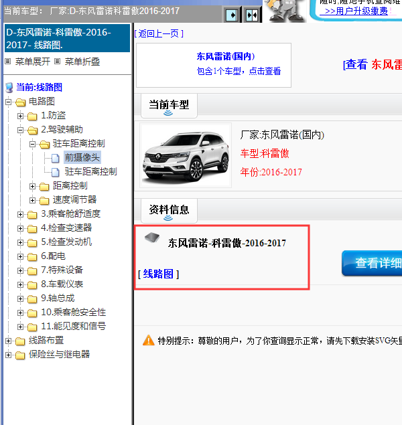402x425 pixels.
Task: Select 5.检查发动机 in the tree
Action: [66, 242]
